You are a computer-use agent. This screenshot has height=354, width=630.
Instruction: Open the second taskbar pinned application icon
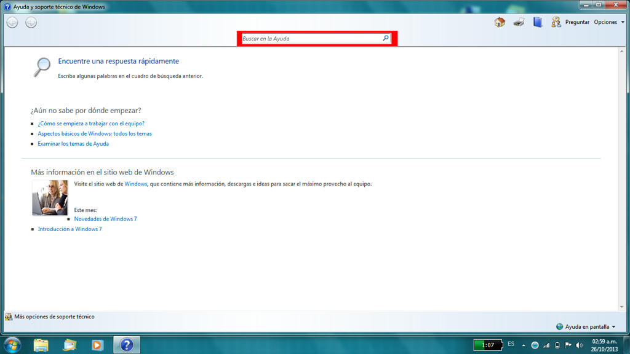(70, 345)
